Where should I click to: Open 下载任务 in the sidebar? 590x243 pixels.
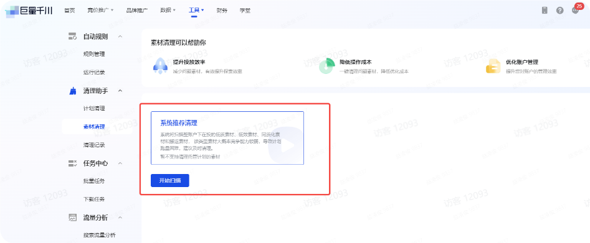click(94, 199)
